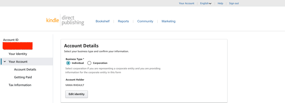Image resolution: width=285 pixels, height=103 pixels.
Task: Click the Account Details heading
Action: [x=81, y=46]
